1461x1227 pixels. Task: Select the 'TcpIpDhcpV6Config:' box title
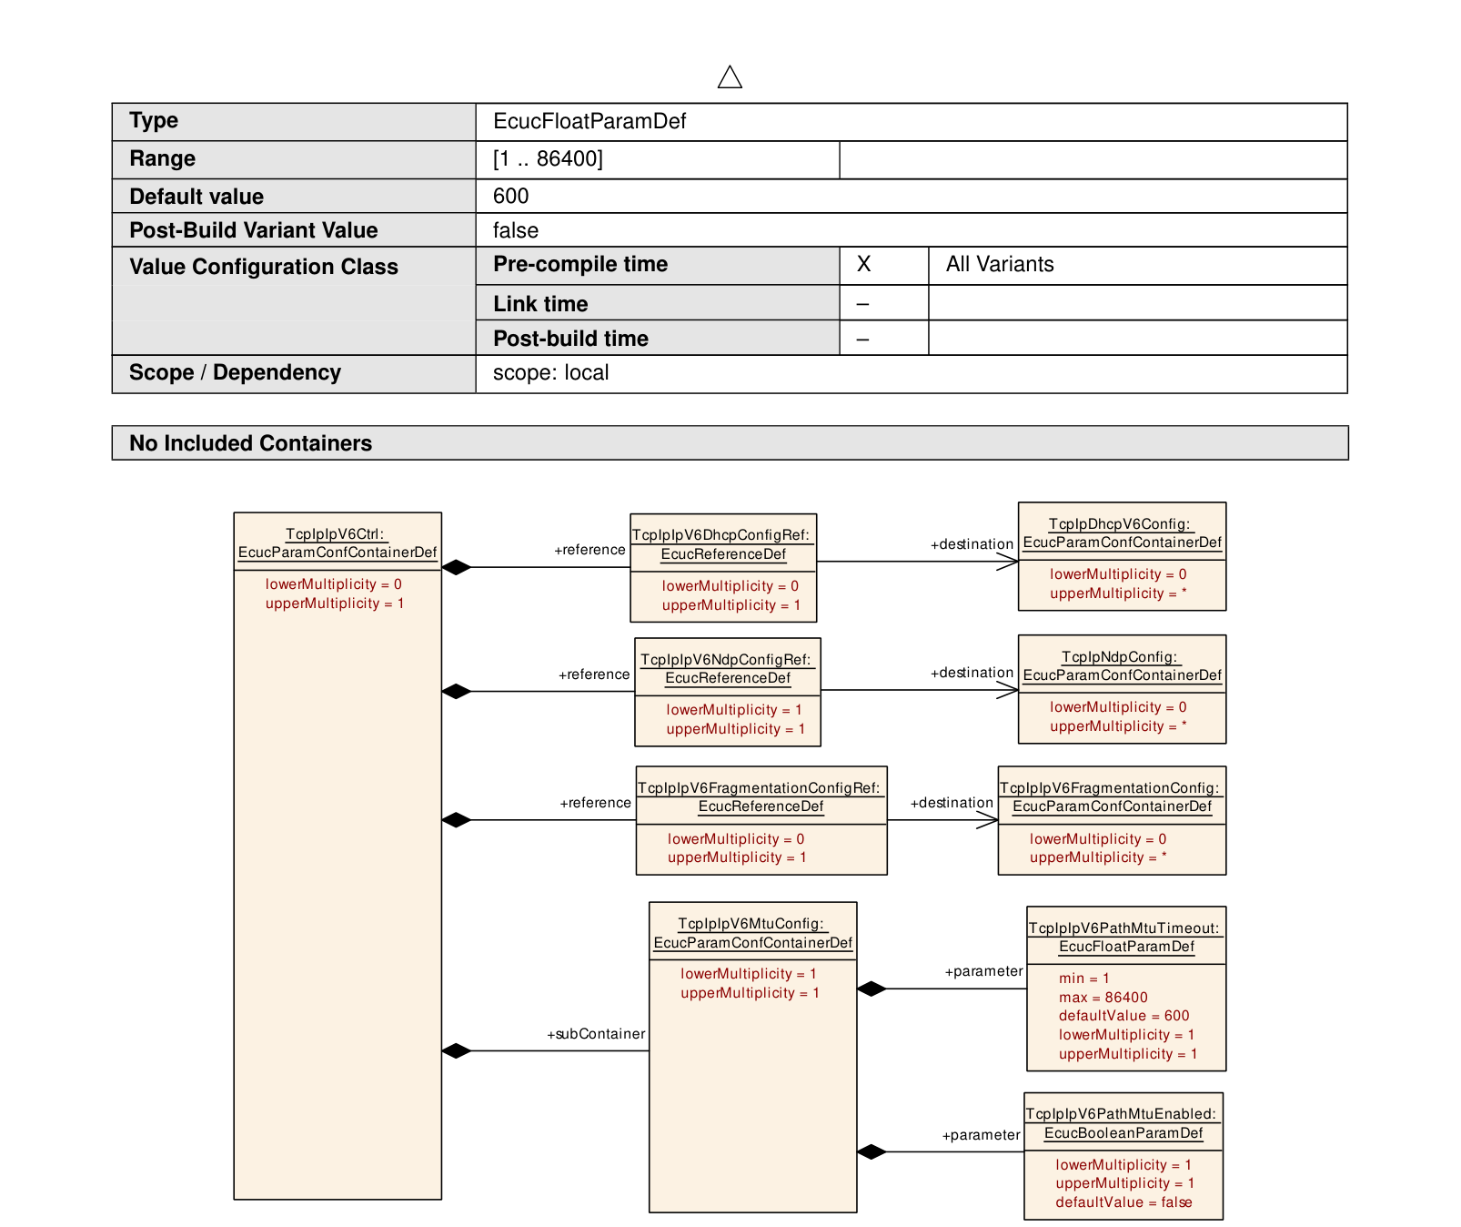(1120, 524)
